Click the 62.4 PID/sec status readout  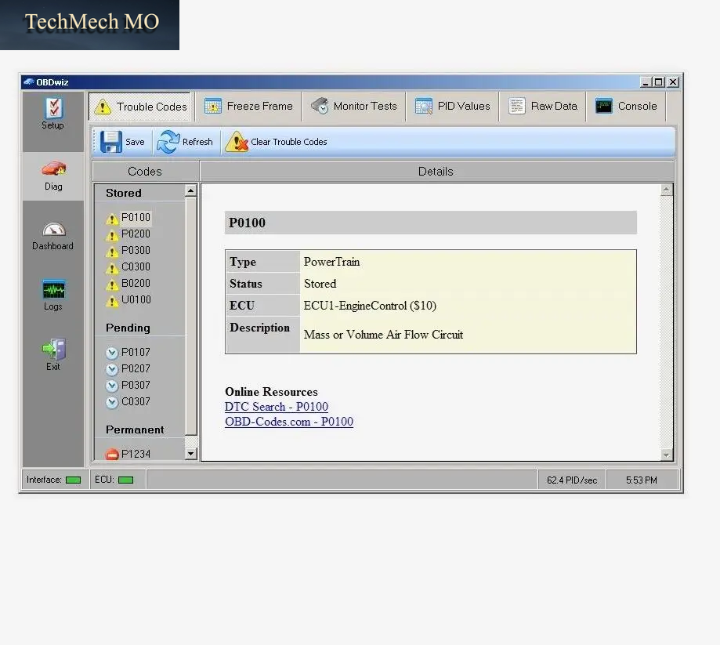pyautogui.click(x=572, y=480)
